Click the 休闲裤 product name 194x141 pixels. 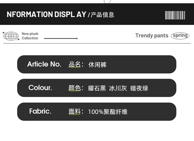[x=97, y=65]
